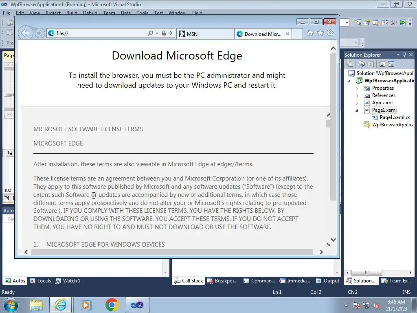Click browser page vertical scrollbar thumb
417x313 pixels.
[x=333, y=127]
